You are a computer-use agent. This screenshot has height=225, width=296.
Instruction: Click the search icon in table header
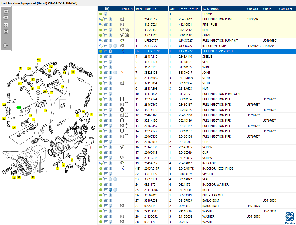click(107, 9)
